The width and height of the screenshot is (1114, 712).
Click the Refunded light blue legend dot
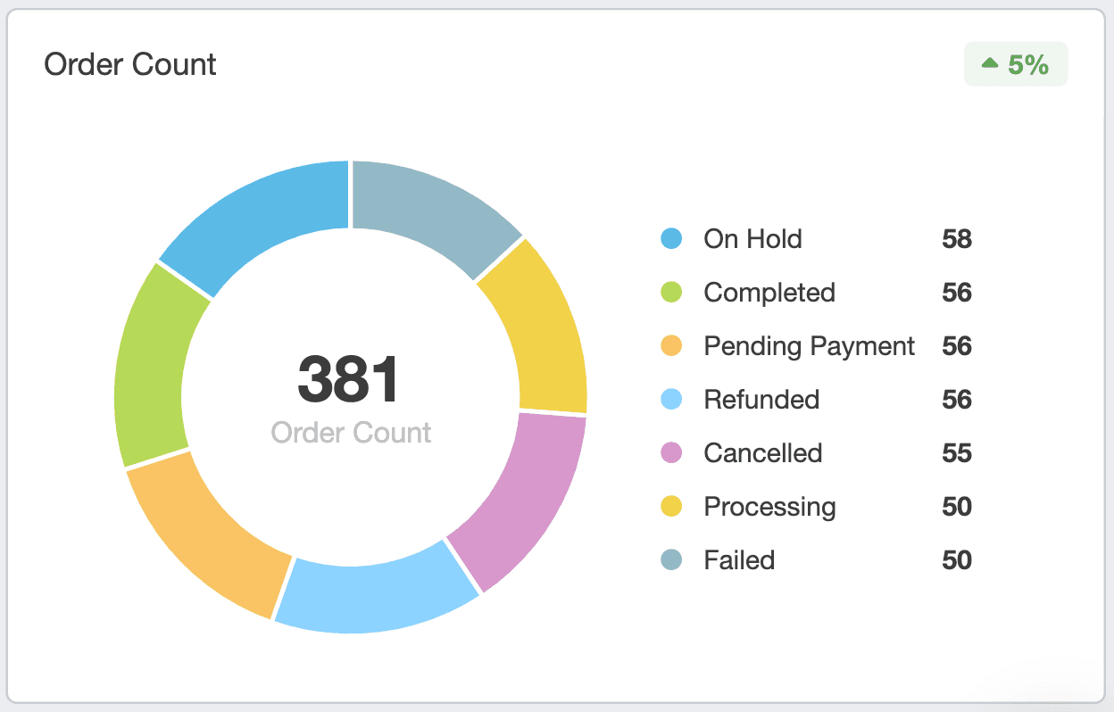click(x=671, y=400)
